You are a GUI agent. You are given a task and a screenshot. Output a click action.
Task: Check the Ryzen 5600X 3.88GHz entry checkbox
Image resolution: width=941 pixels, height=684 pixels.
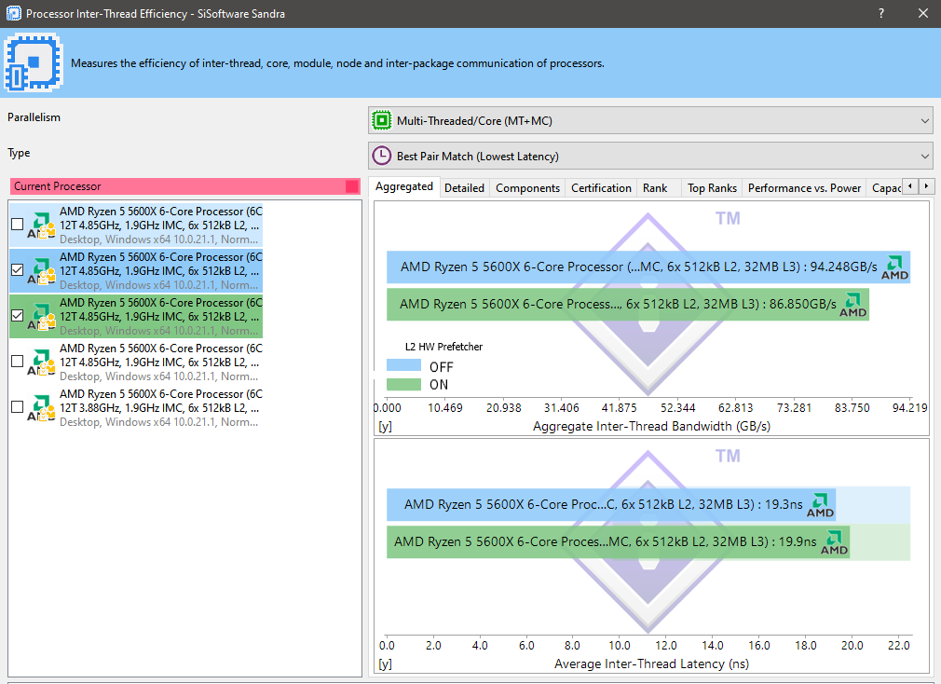point(18,407)
